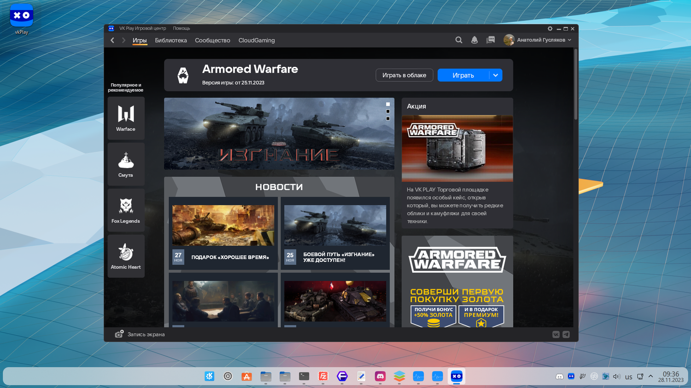Click the screen recording camera icon
691x388 pixels.
coord(119,334)
